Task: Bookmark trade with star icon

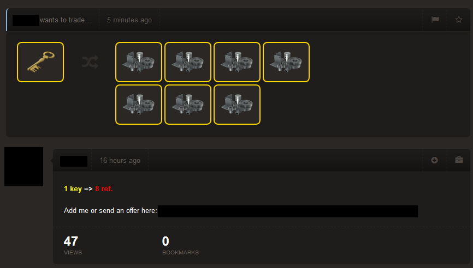Action: 458,20
